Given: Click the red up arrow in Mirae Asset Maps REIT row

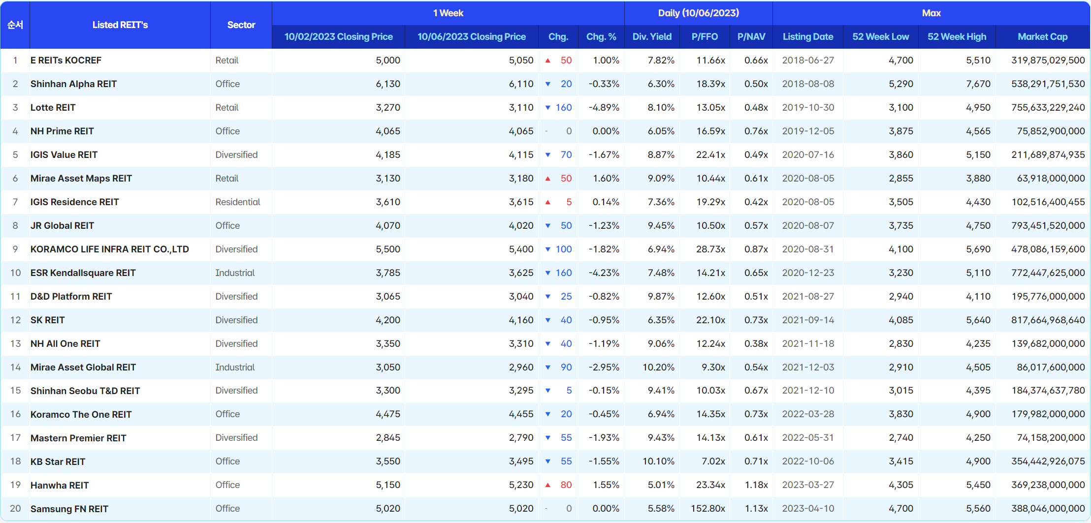Looking at the screenshot, I should pyautogui.click(x=547, y=179).
